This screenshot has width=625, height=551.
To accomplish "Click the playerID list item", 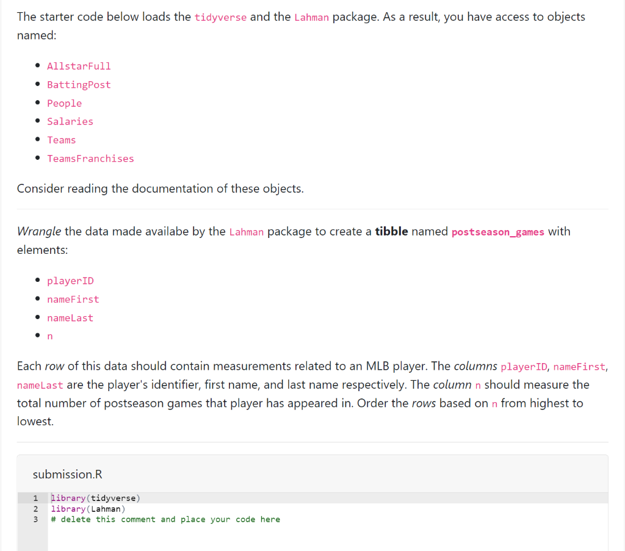I will point(70,281).
